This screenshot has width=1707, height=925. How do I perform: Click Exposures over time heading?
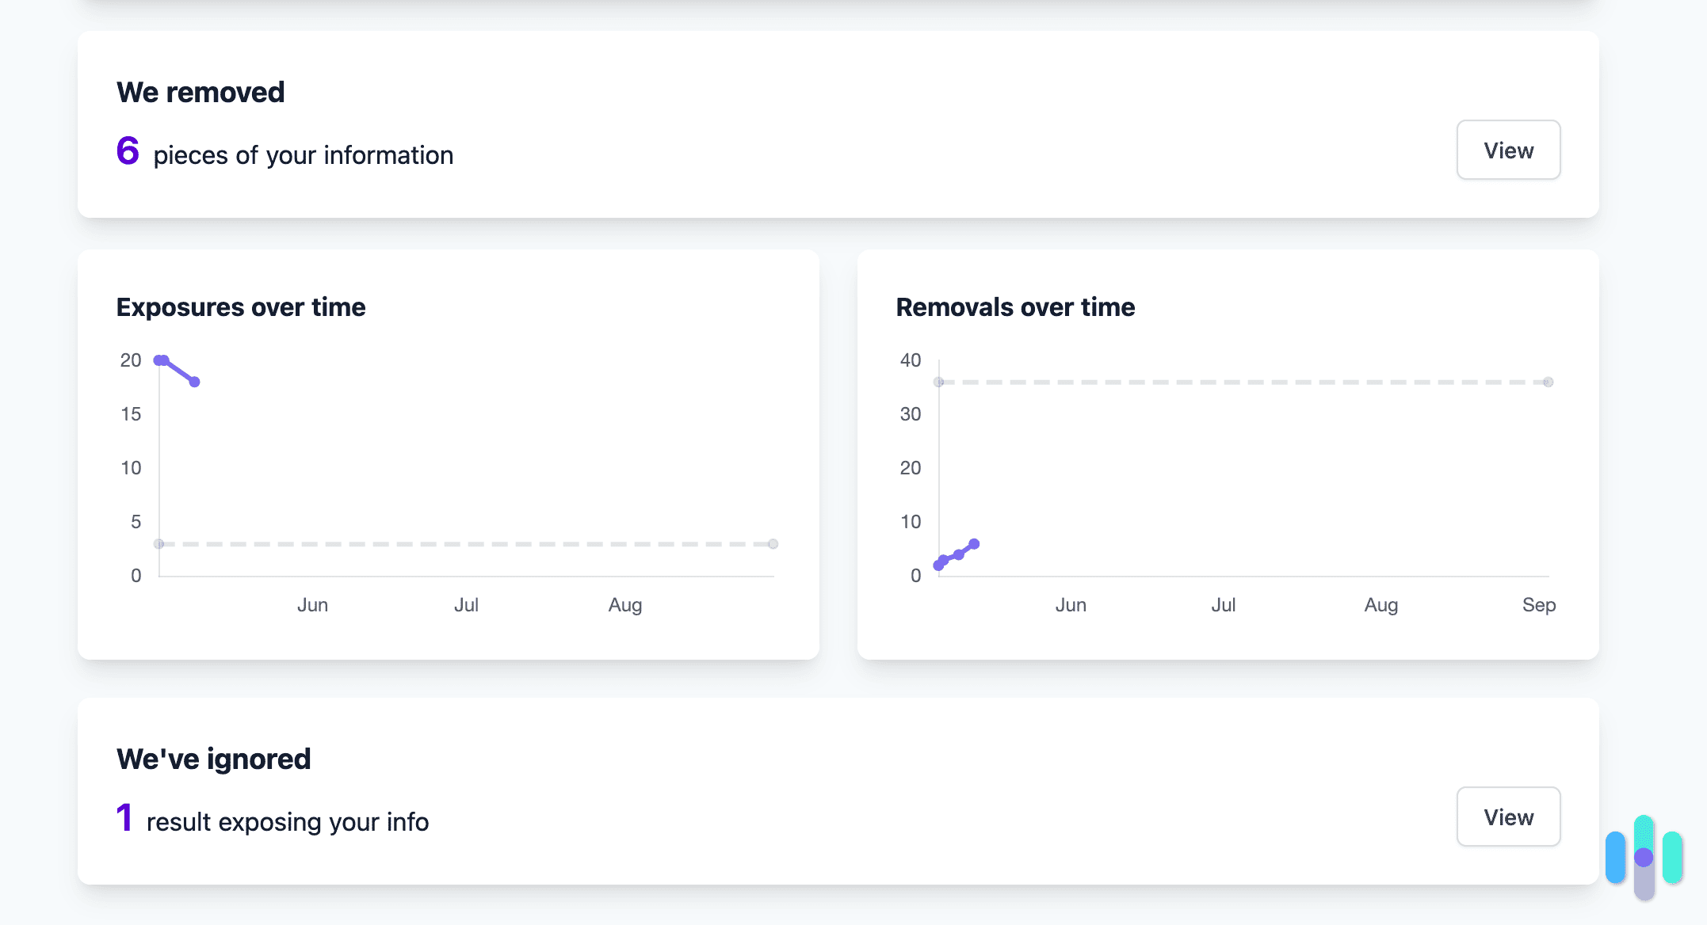pyautogui.click(x=241, y=307)
